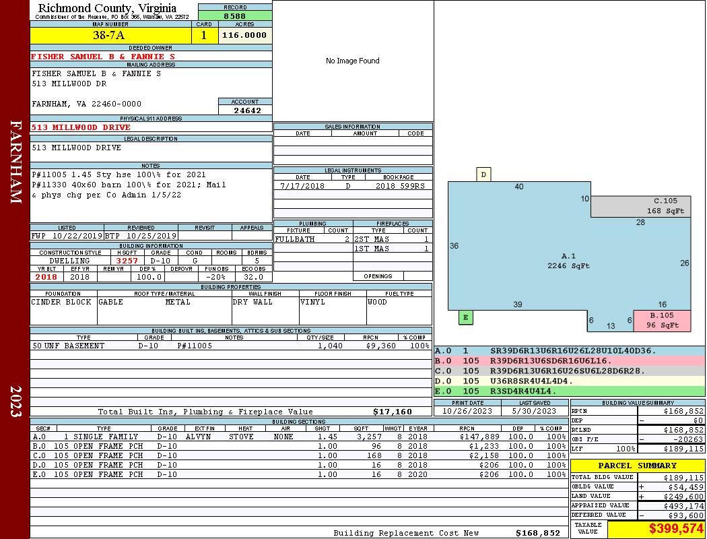Click H SQFT value 3257

click(x=127, y=261)
